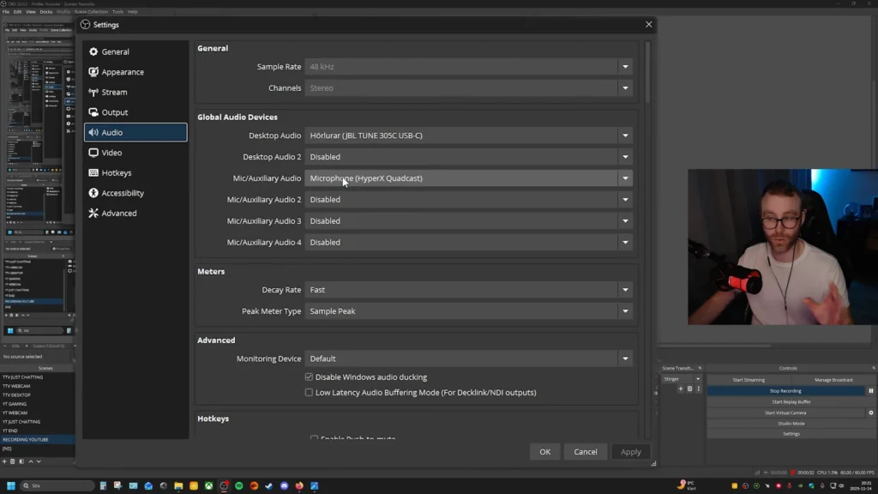
Task: Open File Explorer from the taskbar
Action: tap(178, 485)
